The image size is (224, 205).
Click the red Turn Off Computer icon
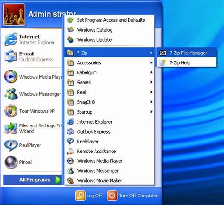tap(112, 196)
